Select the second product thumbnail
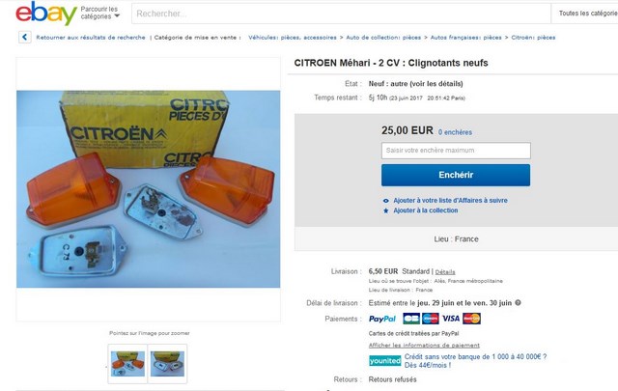The image size is (618, 391). (167, 364)
